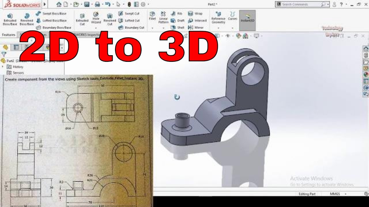
Task: Open the Help question mark
Action: click(341, 4)
